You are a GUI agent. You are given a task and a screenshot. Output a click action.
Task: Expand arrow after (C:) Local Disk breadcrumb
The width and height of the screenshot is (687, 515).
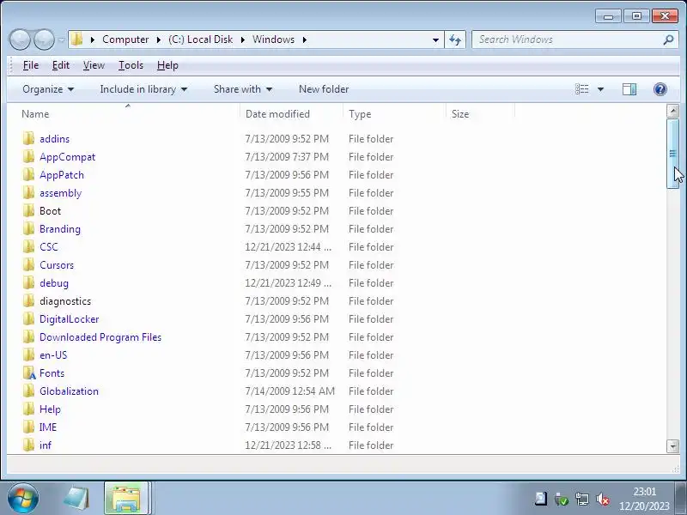pyautogui.click(x=243, y=39)
